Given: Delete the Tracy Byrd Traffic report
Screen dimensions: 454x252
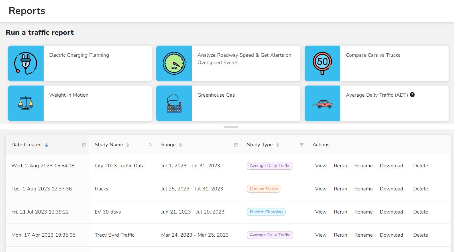Looking at the screenshot, I should [x=420, y=235].
